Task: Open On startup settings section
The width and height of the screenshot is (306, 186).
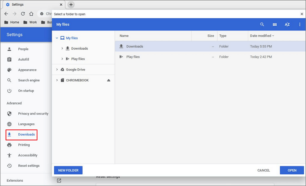Action: 26,91
